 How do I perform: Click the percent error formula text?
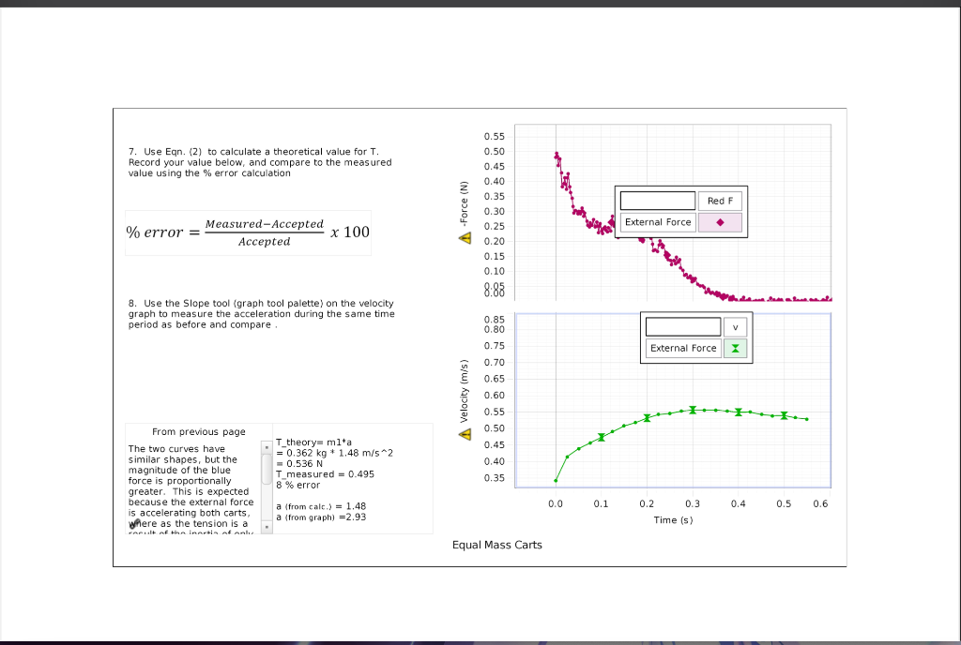247,232
